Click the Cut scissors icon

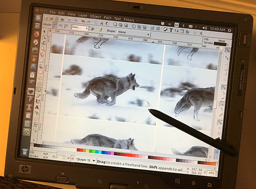(102, 23)
